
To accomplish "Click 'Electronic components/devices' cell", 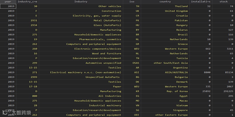I will (81, 49).
